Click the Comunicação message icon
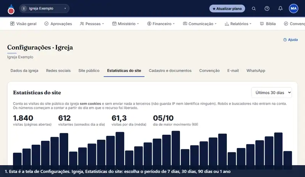 pos(185,24)
